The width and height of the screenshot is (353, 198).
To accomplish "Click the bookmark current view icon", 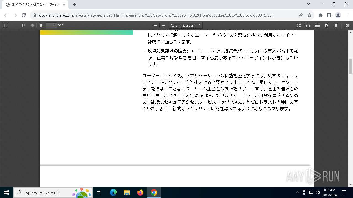I will pyautogui.click(x=336, y=25).
